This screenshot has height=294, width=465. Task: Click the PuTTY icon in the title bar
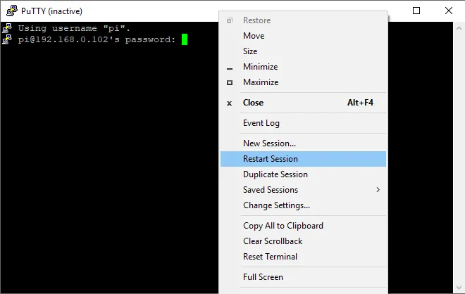tap(12, 11)
